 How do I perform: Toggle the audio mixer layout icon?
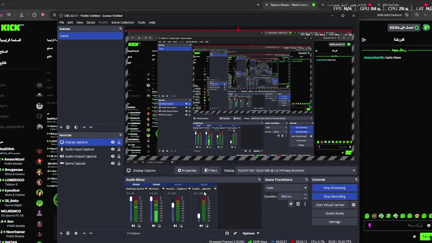click(x=227, y=233)
